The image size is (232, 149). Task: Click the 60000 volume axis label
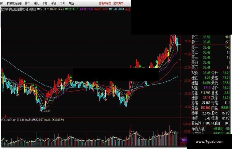click(x=187, y=124)
